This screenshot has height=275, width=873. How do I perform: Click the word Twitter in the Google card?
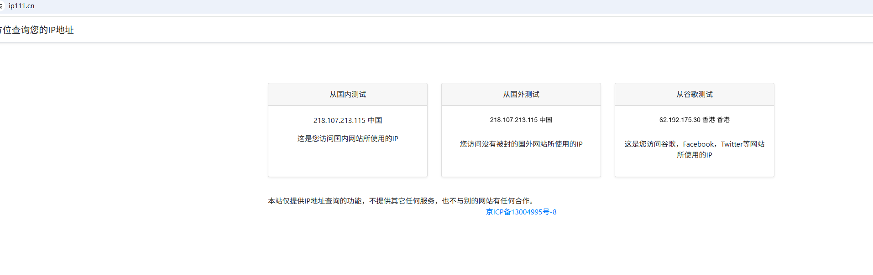coord(732,144)
